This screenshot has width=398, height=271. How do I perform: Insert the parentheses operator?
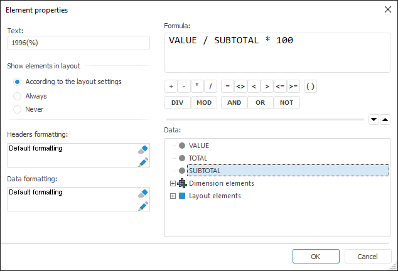tap(311, 87)
